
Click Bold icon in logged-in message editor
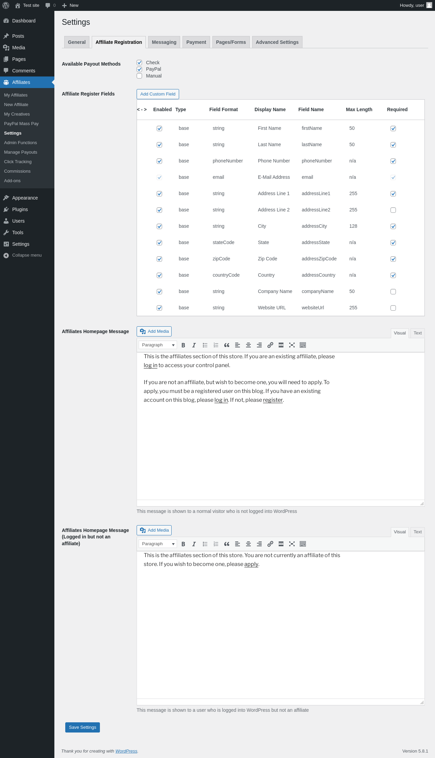click(x=183, y=544)
